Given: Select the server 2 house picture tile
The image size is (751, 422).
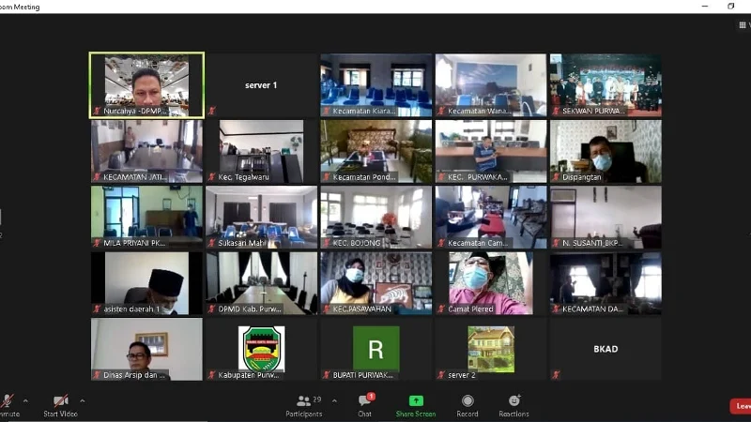Looking at the screenshot, I should click(x=490, y=350).
